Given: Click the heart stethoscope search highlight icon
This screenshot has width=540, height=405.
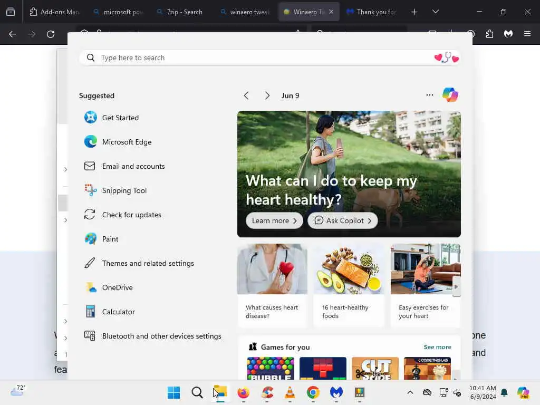Looking at the screenshot, I should pos(447,57).
